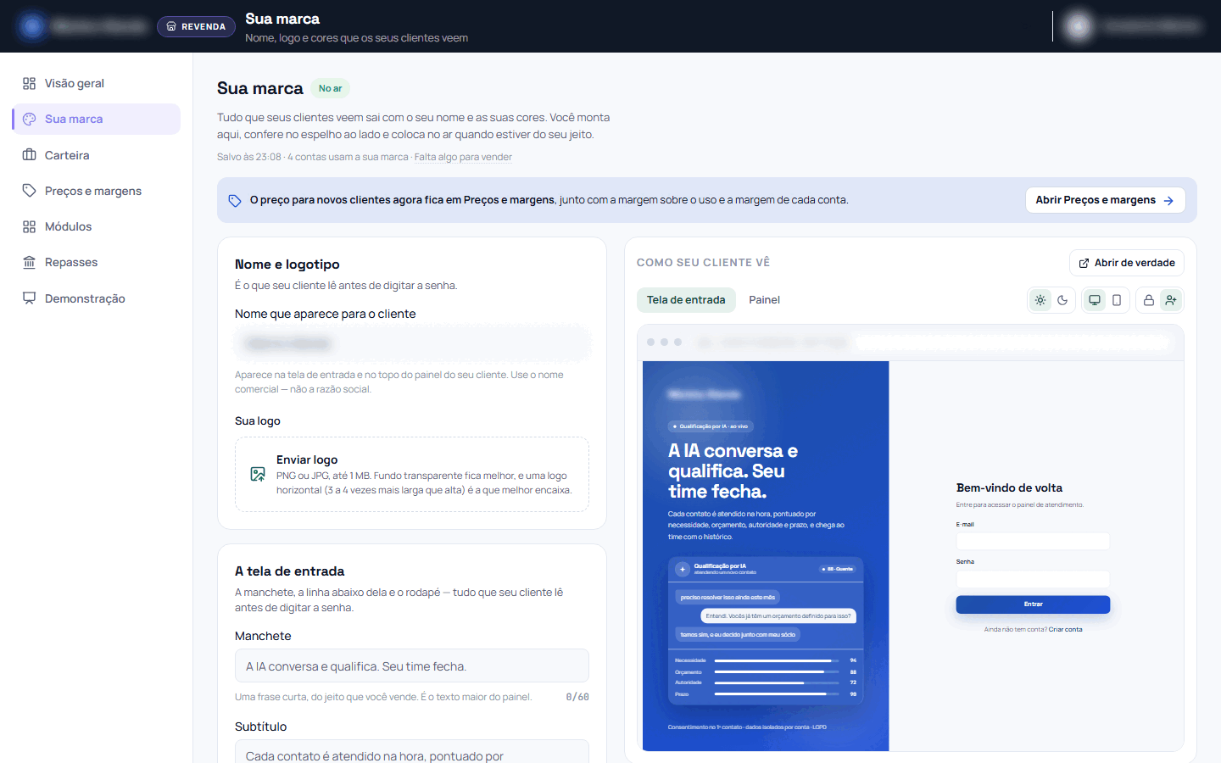Screen dimensions: 1221x763
Task: Click the Manchete text field
Action: [x=412, y=666]
